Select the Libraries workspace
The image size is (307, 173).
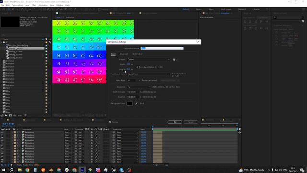(x=256, y=9)
